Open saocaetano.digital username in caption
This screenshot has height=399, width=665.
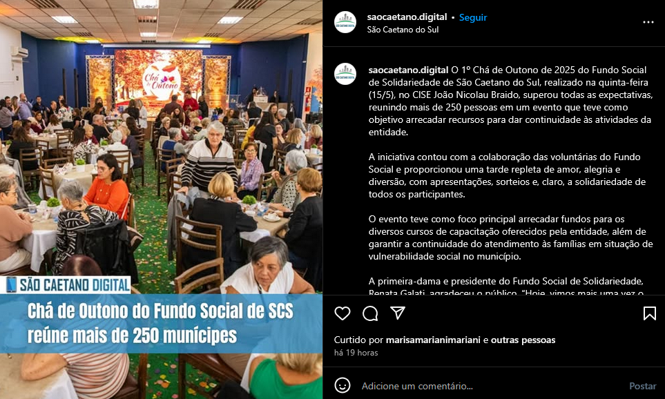pyautogui.click(x=408, y=70)
